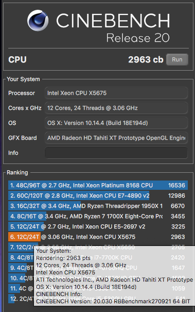The height and width of the screenshot is (312, 195).
Task: Run the CPU benchmark
Action: (x=177, y=59)
